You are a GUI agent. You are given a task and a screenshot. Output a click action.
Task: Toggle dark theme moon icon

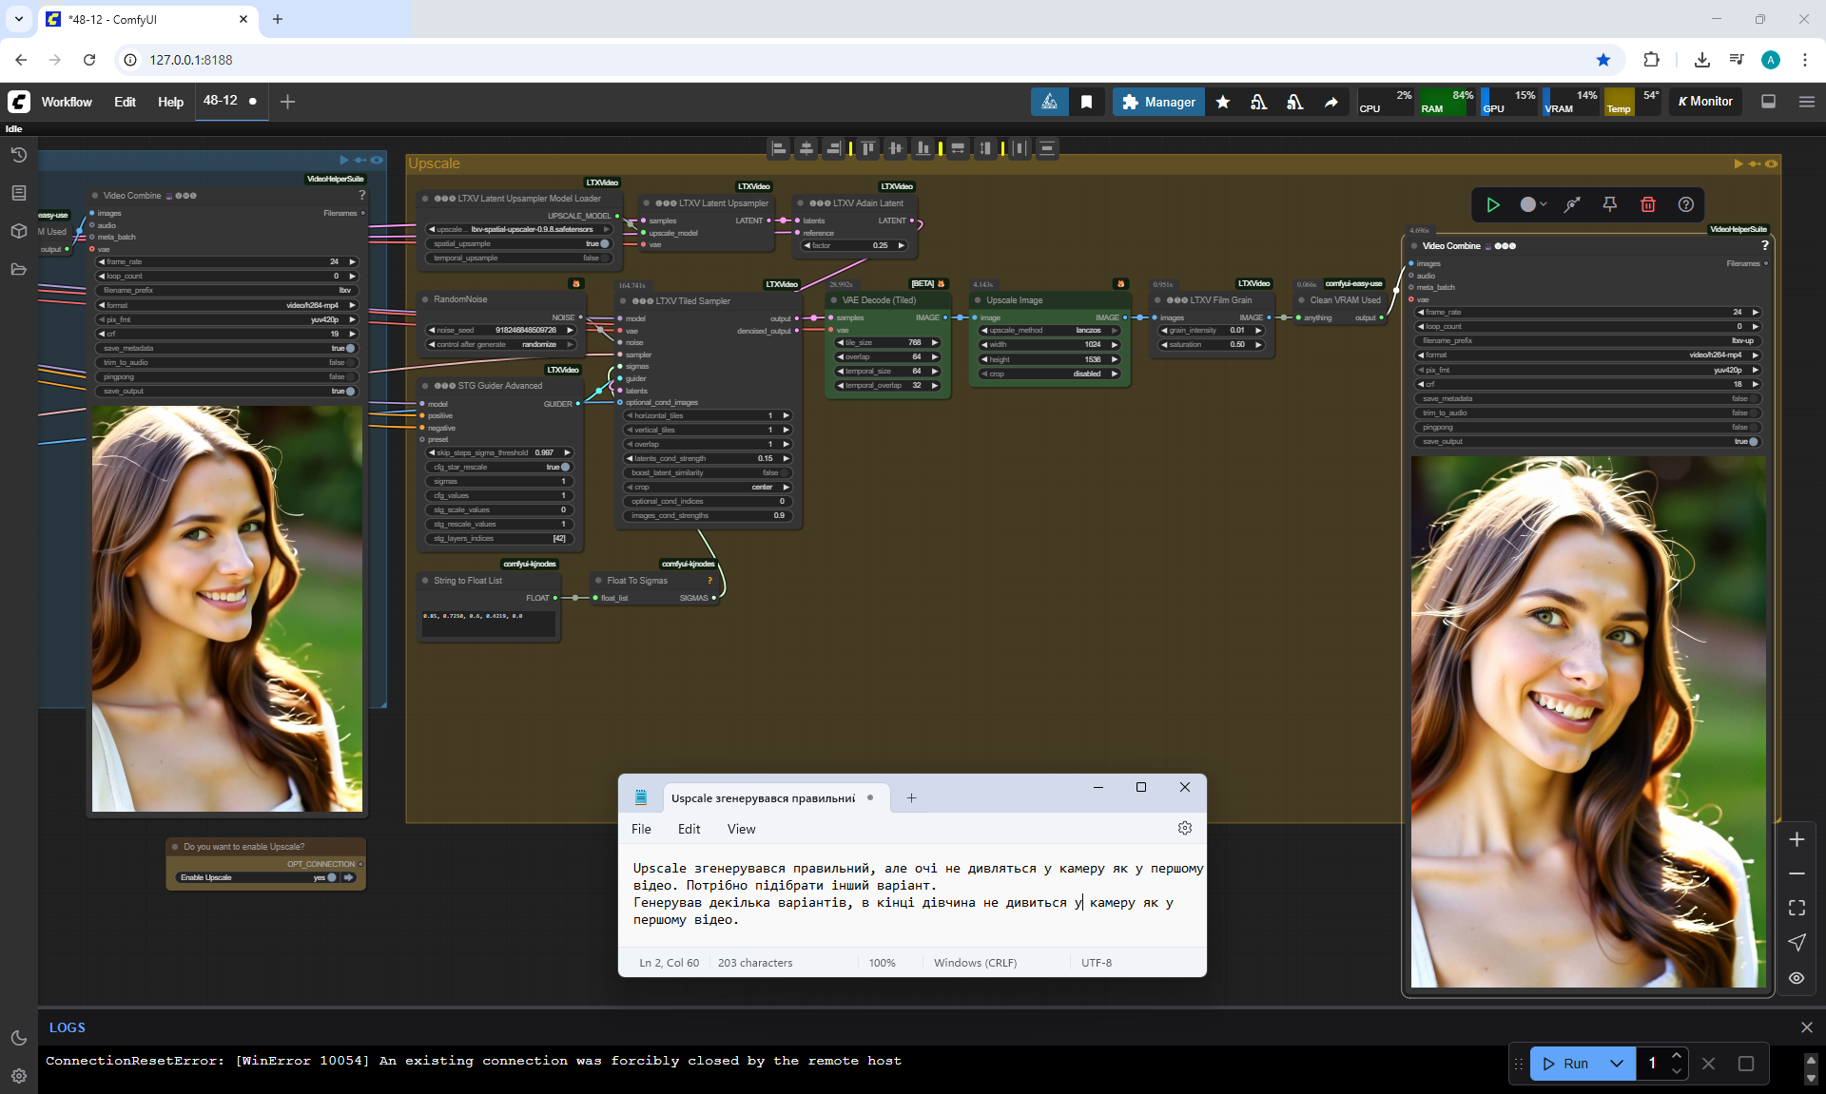pyautogui.click(x=18, y=1038)
